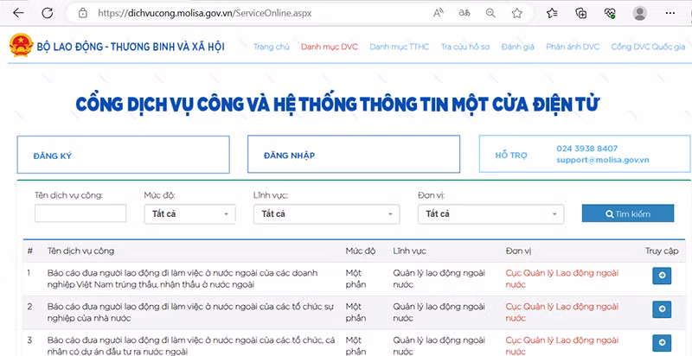This screenshot has height=356, width=692.
Task: Click the Mức độ column header
Action: pyautogui.click(x=360, y=251)
